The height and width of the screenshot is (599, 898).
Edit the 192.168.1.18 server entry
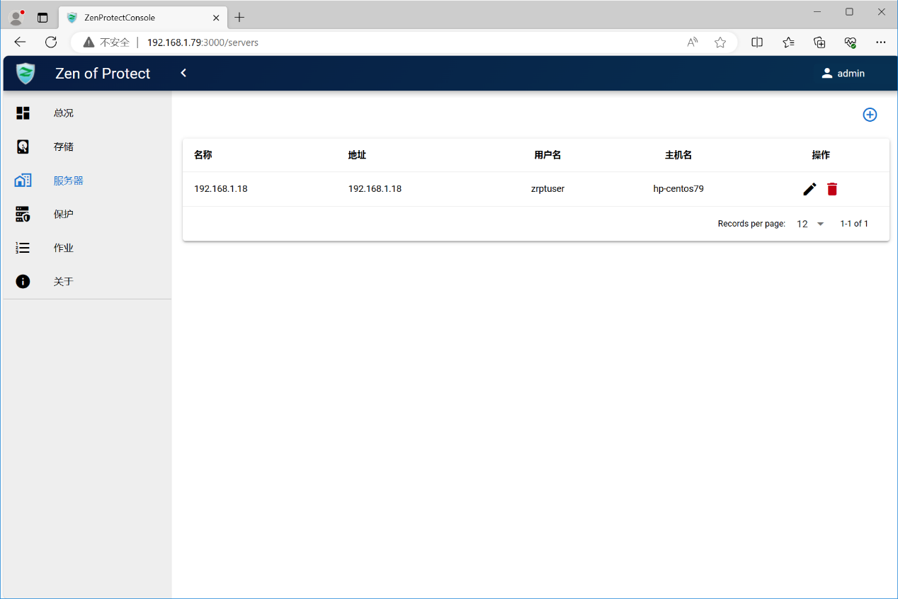pyautogui.click(x=809, y=189)
